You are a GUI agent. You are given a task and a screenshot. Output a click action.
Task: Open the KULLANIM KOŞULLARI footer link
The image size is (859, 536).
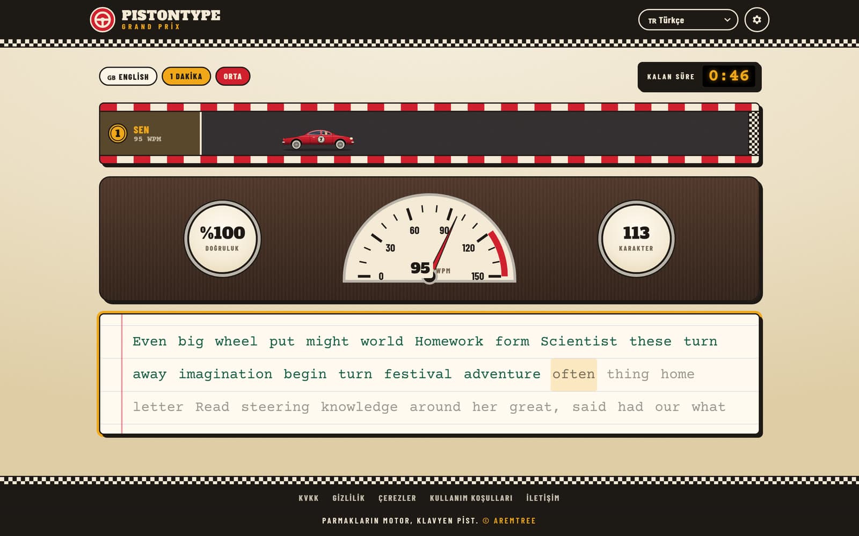471,498
